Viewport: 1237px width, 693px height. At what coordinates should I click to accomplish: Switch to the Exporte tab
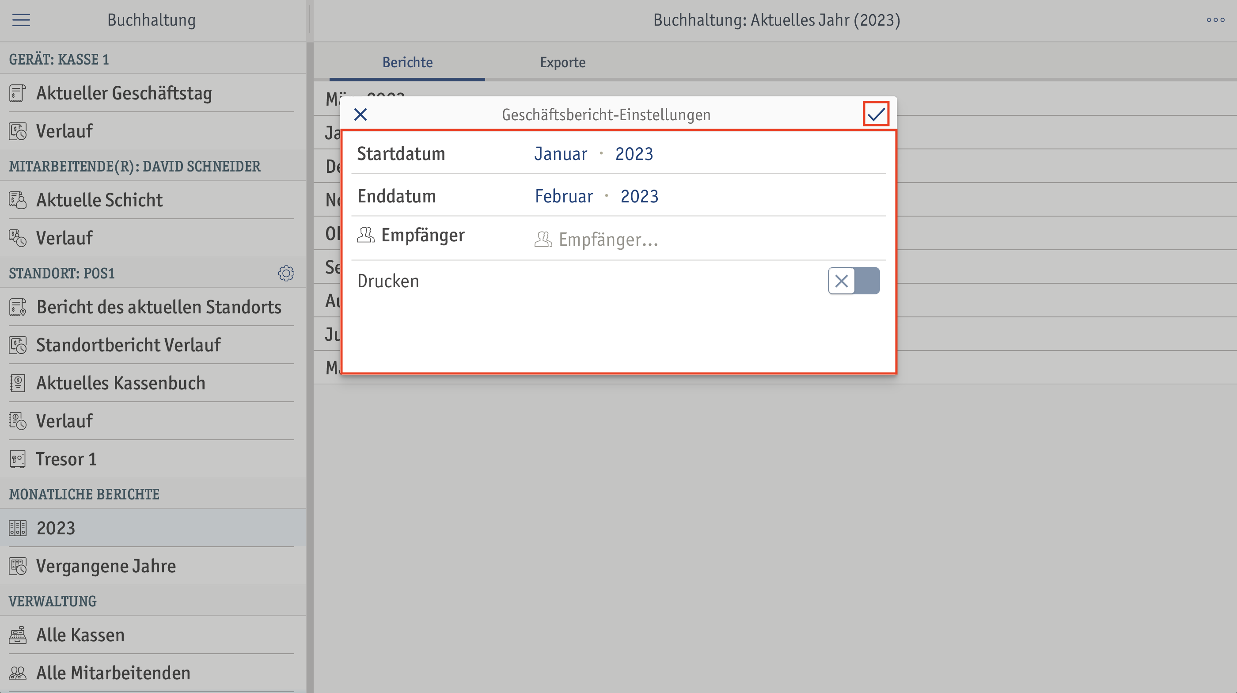tap(562, 62)
